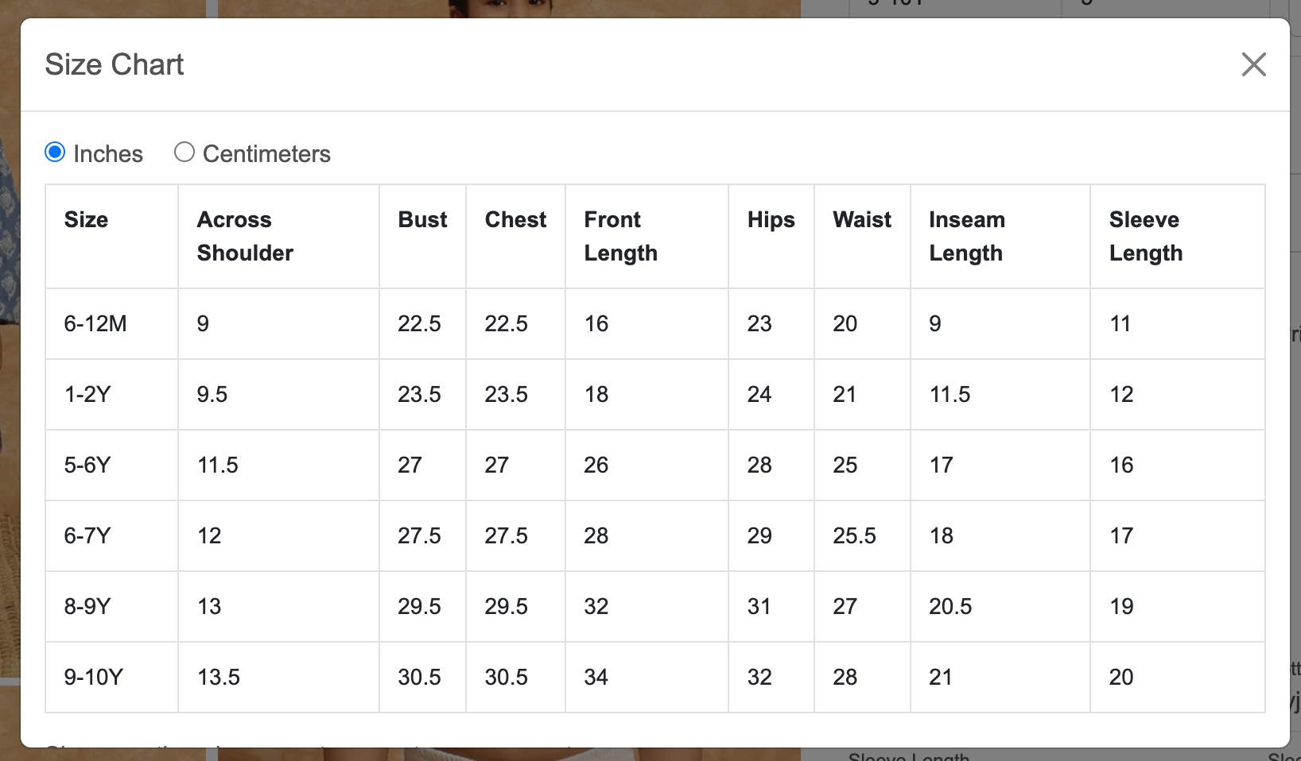This screenshot has height=761, width=1301.
Task: Close the Size Chart dialog
Action: (1253, 64)
